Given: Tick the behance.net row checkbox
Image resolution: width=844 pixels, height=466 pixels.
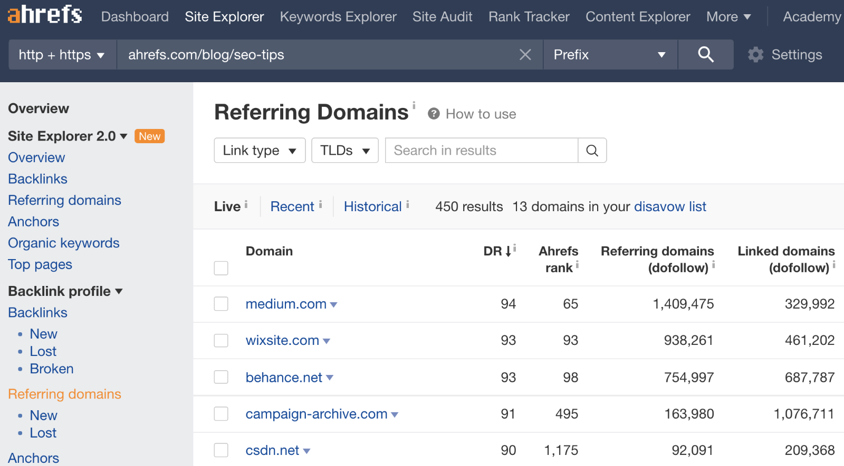Looking at the screenshot, I should click(221, 377).
